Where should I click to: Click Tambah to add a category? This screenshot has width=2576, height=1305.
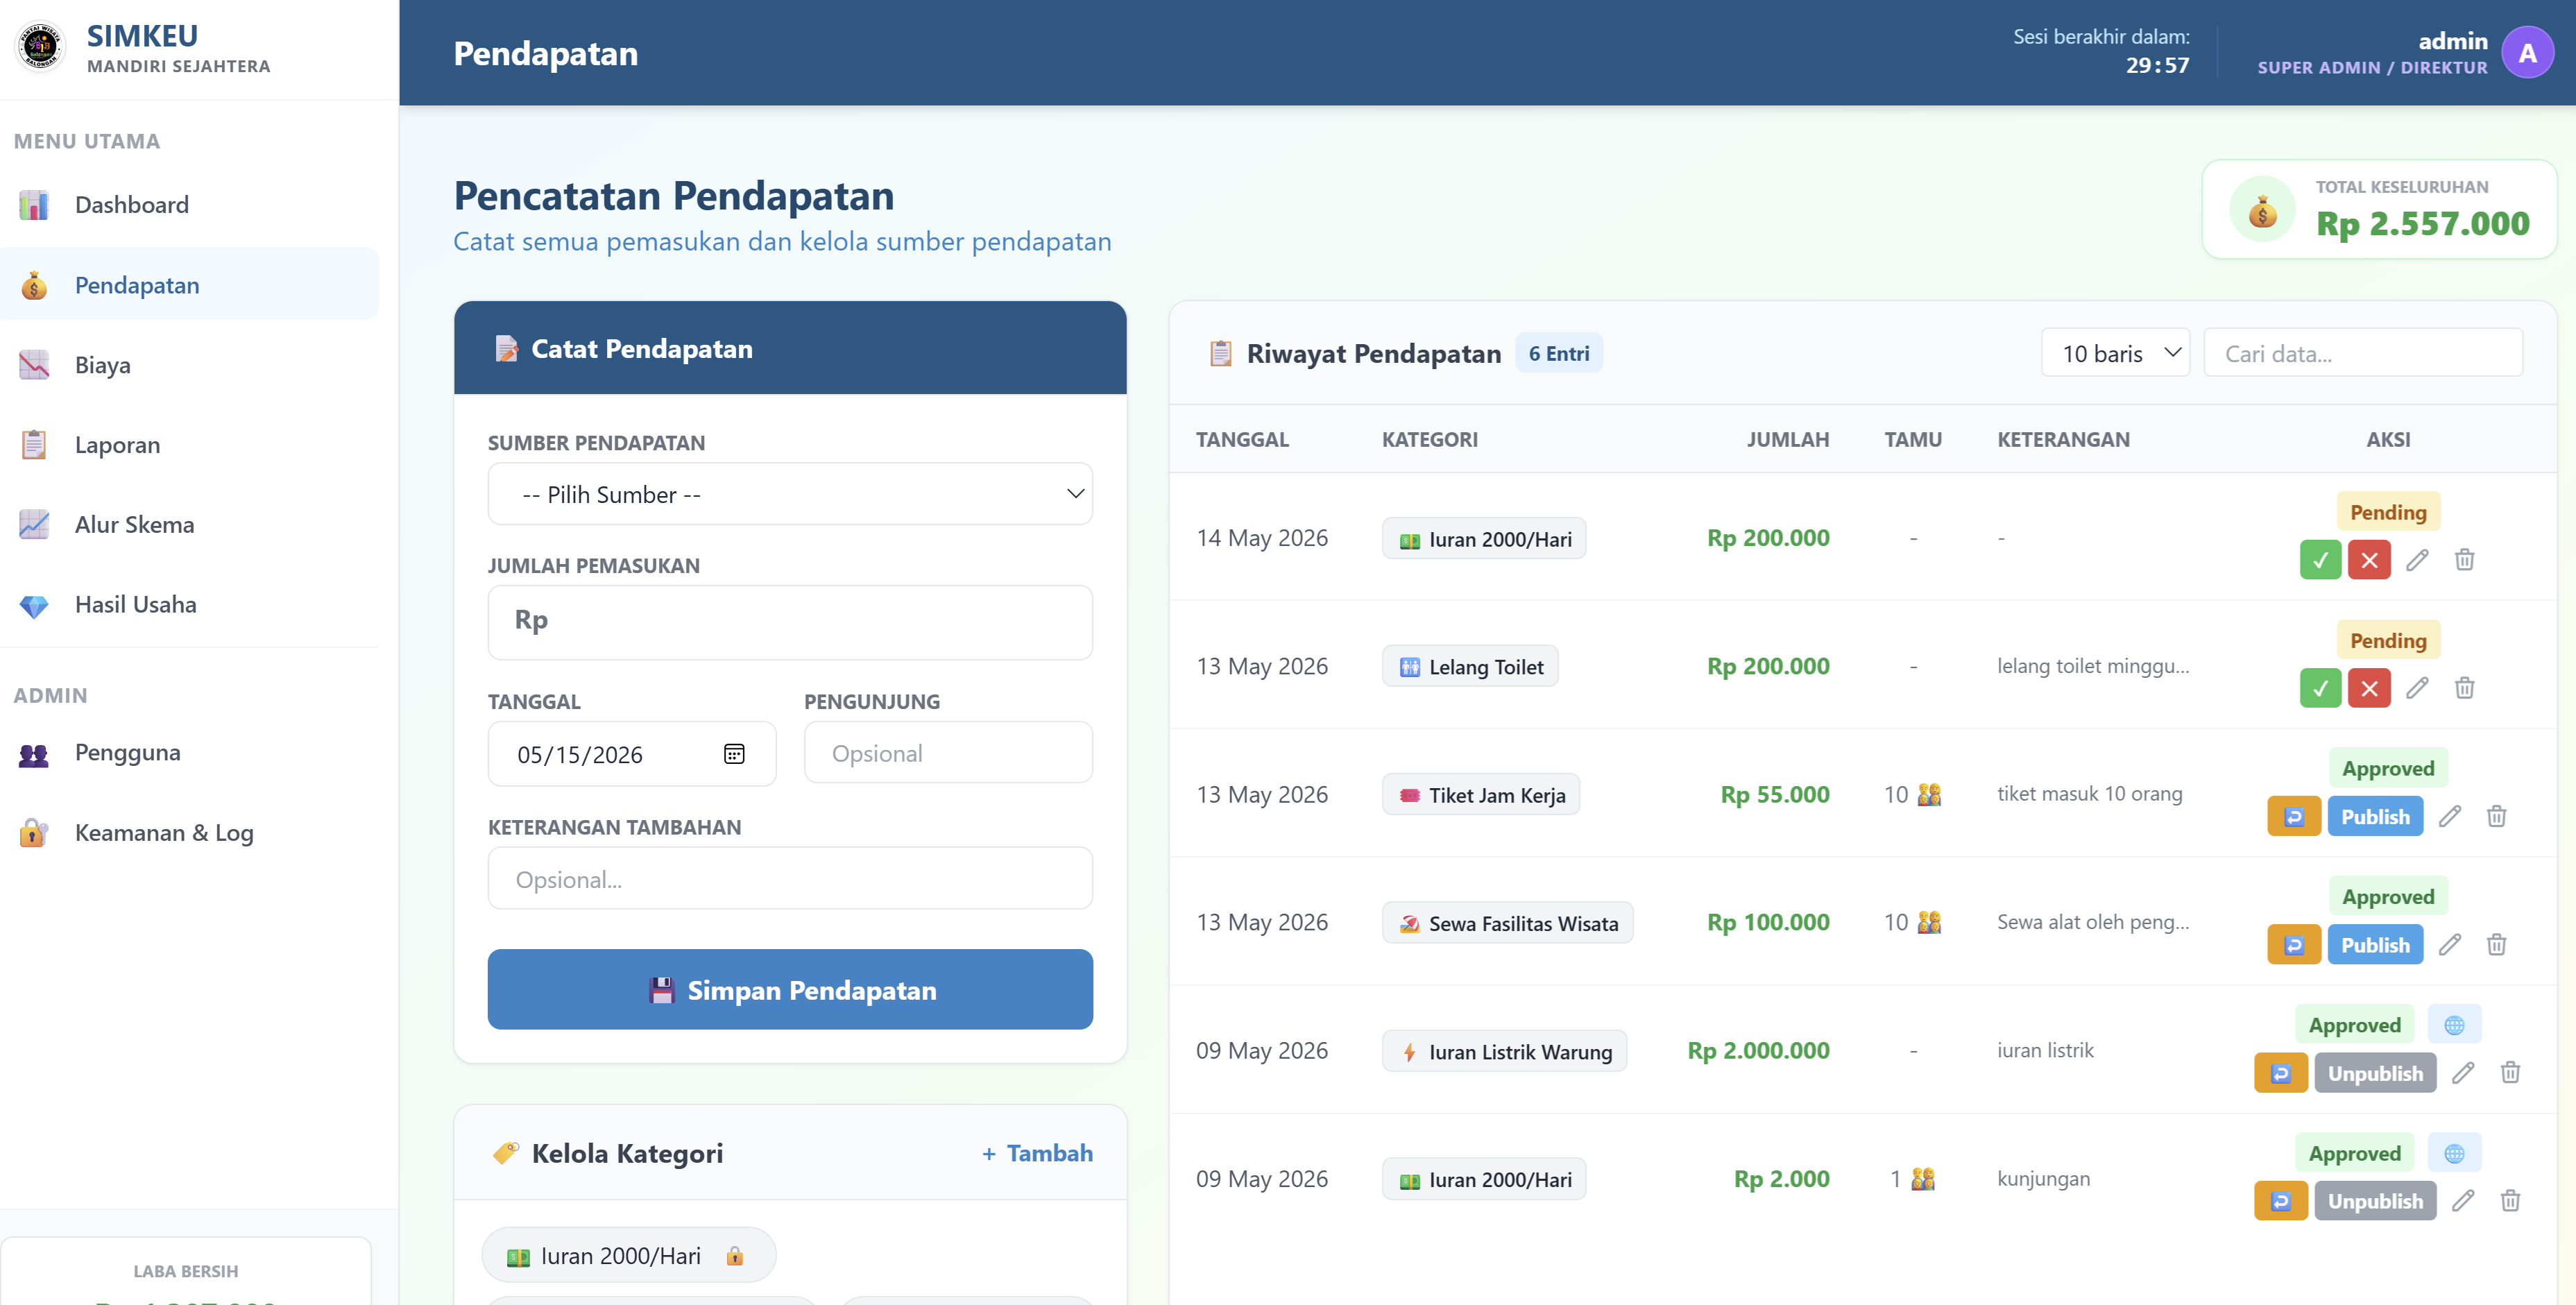(x=1037, y=1153)
